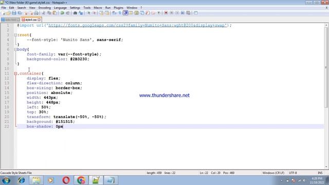The height and width of the screenshot is (185, 329).
Task: Click scrollbar down arrow in editor
Action: 326,167
